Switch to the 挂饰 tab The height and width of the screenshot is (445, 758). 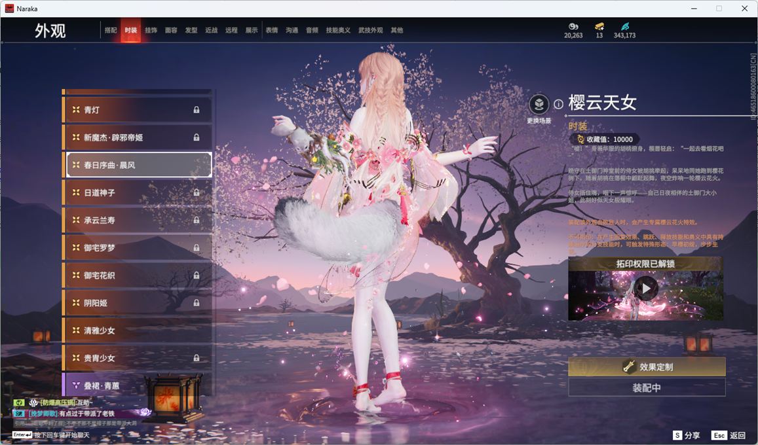[151, 30]
